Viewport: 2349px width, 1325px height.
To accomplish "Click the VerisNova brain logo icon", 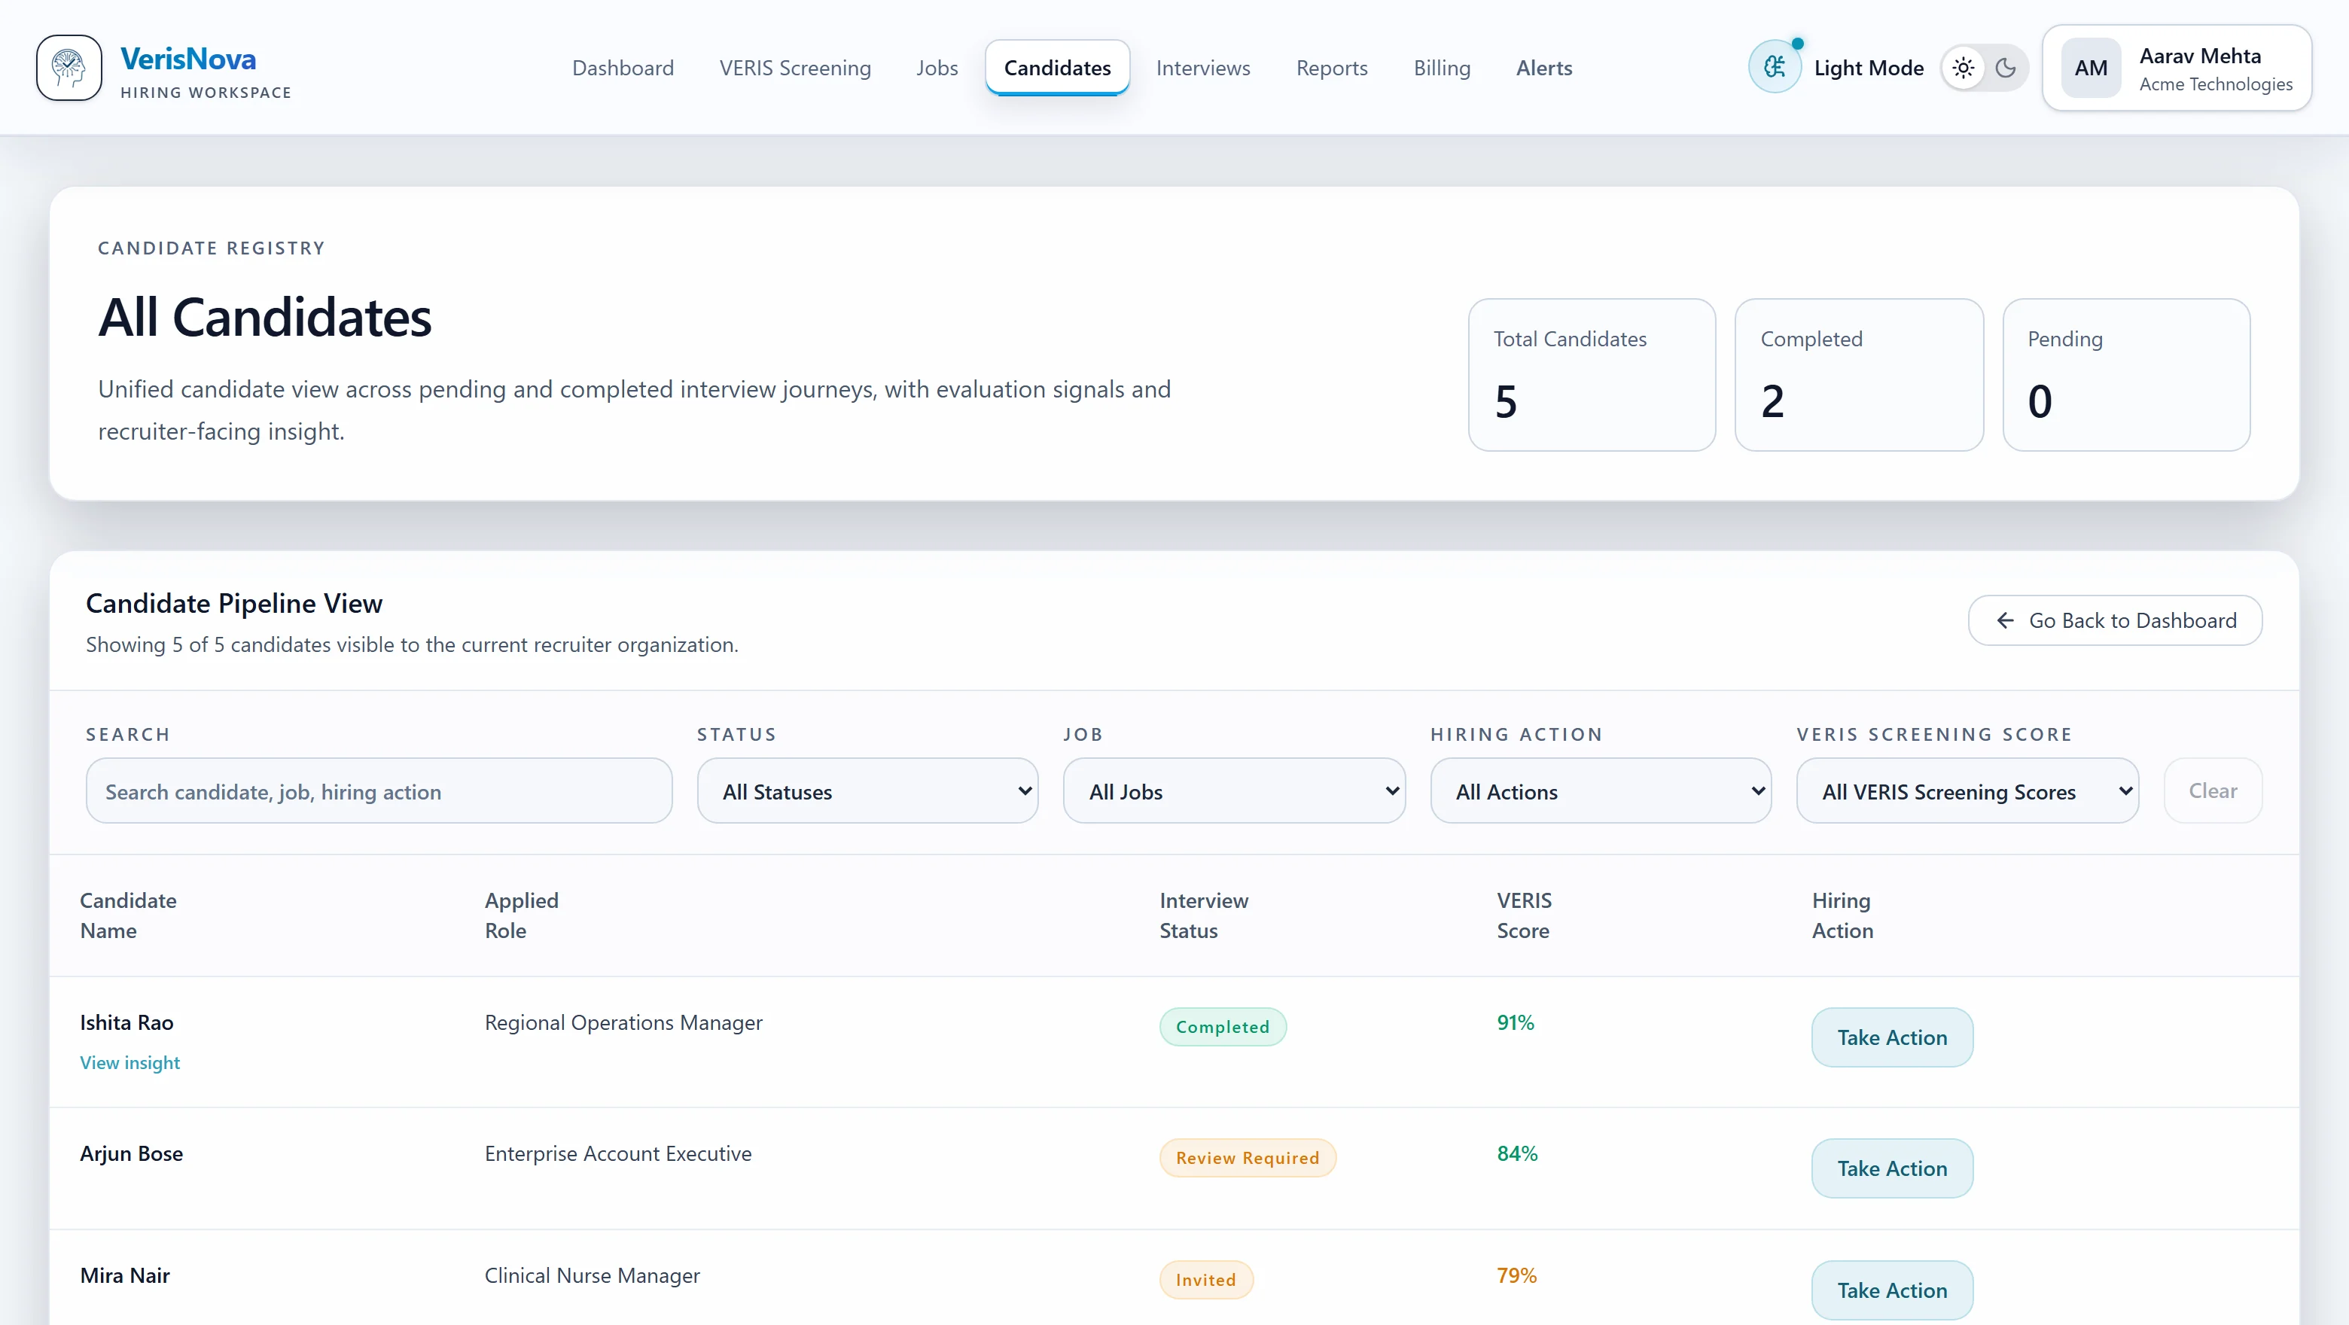I will (69, 68).
